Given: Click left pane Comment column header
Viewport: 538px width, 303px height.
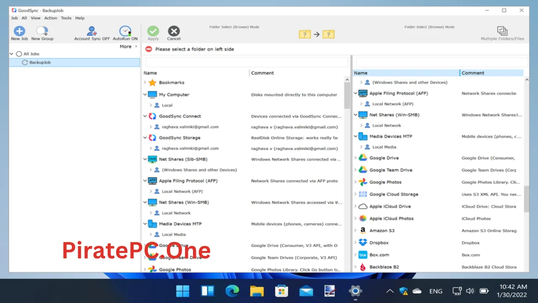Looking at the screenshot, I should point(297,73).
